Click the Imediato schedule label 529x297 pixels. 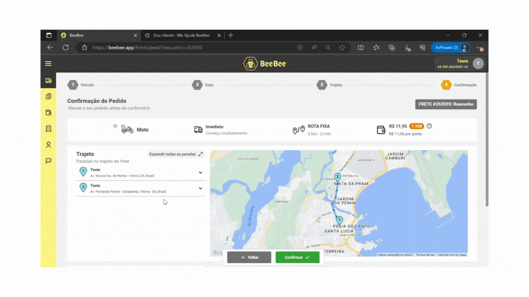214,126
